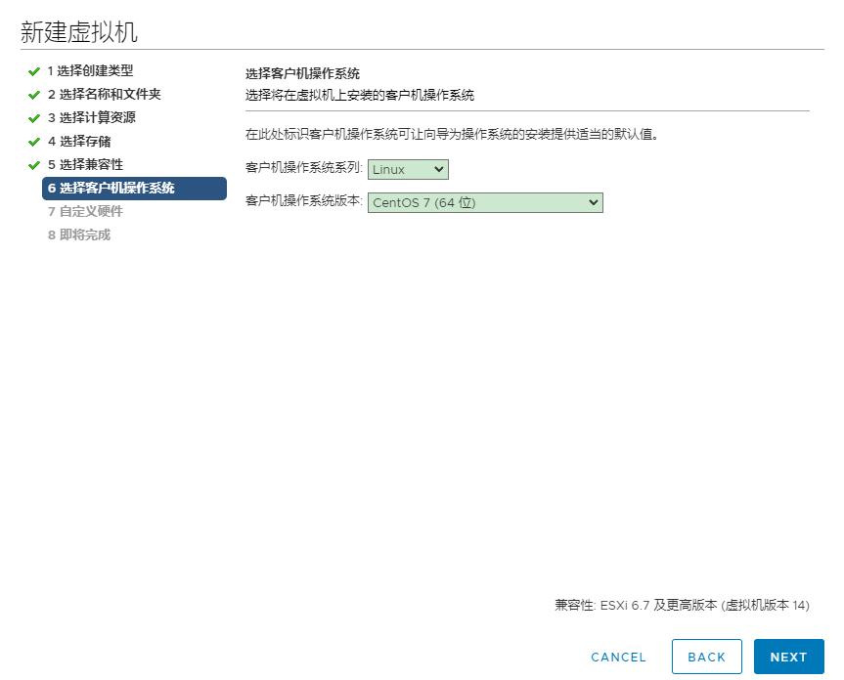Click the checkmark icon next to 选择计算资源
Screen dimensions: 844x680
[x=36, y=117]
